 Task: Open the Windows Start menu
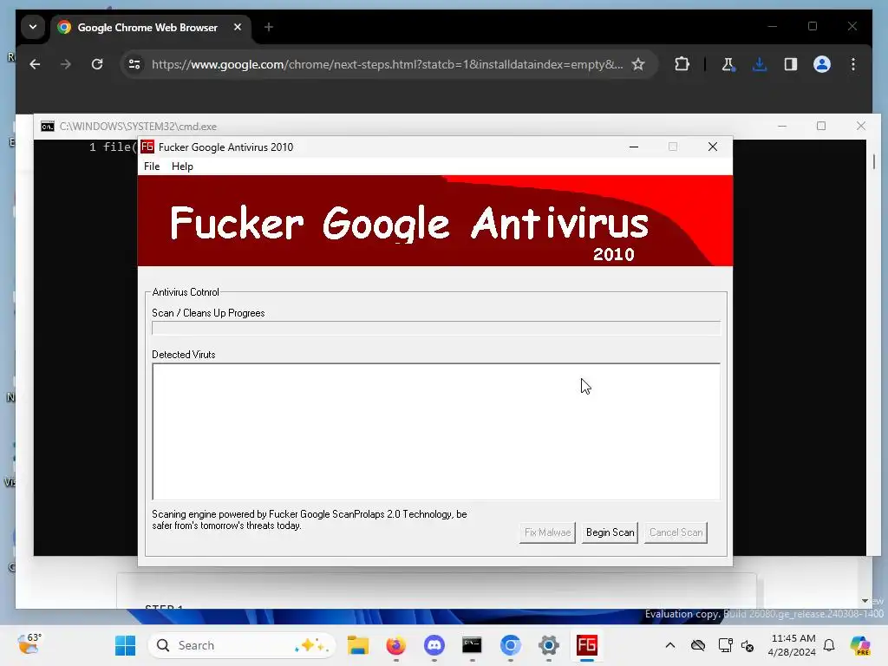125,645
